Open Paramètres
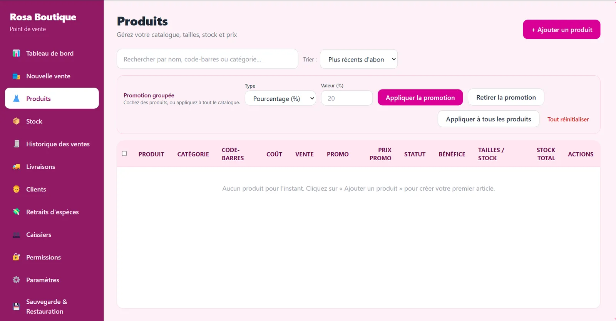616x321 pixels. [x=52, y=280]
